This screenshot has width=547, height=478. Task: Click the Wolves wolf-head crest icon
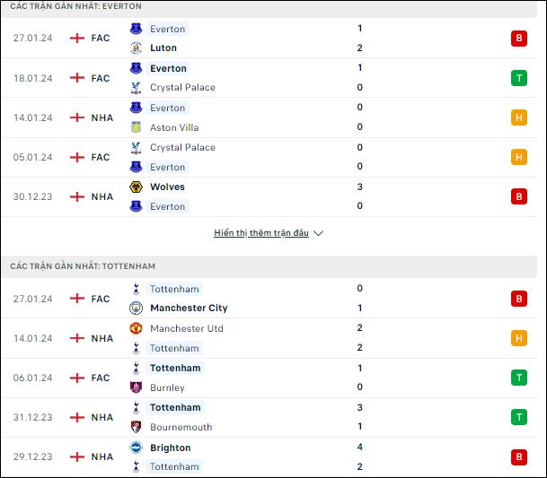tap(136, 187)
